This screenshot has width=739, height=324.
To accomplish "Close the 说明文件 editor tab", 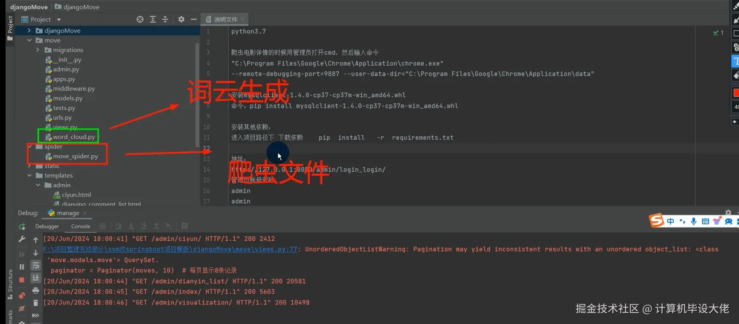I will (242, 19).
